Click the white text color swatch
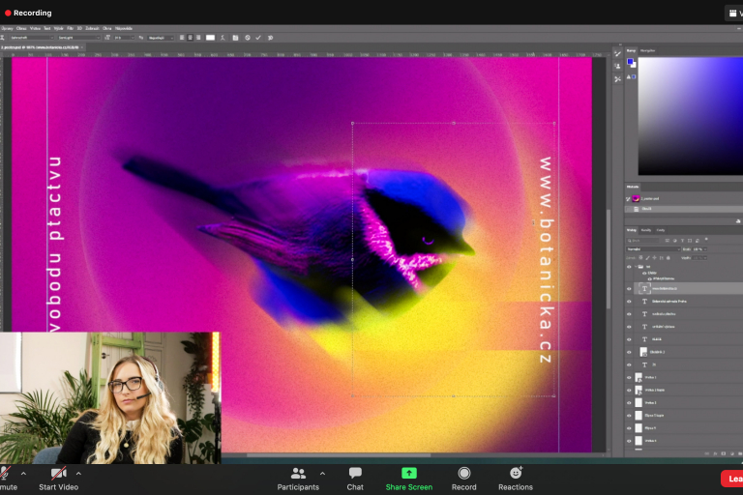743x495 pixels. pyautogui.click(x=210, y=38)
